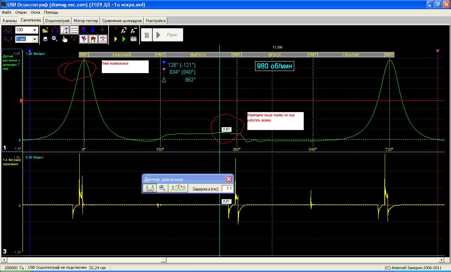Toggle the horizontal ruler lines button
The image size is (451, 272).
[74, 30]
